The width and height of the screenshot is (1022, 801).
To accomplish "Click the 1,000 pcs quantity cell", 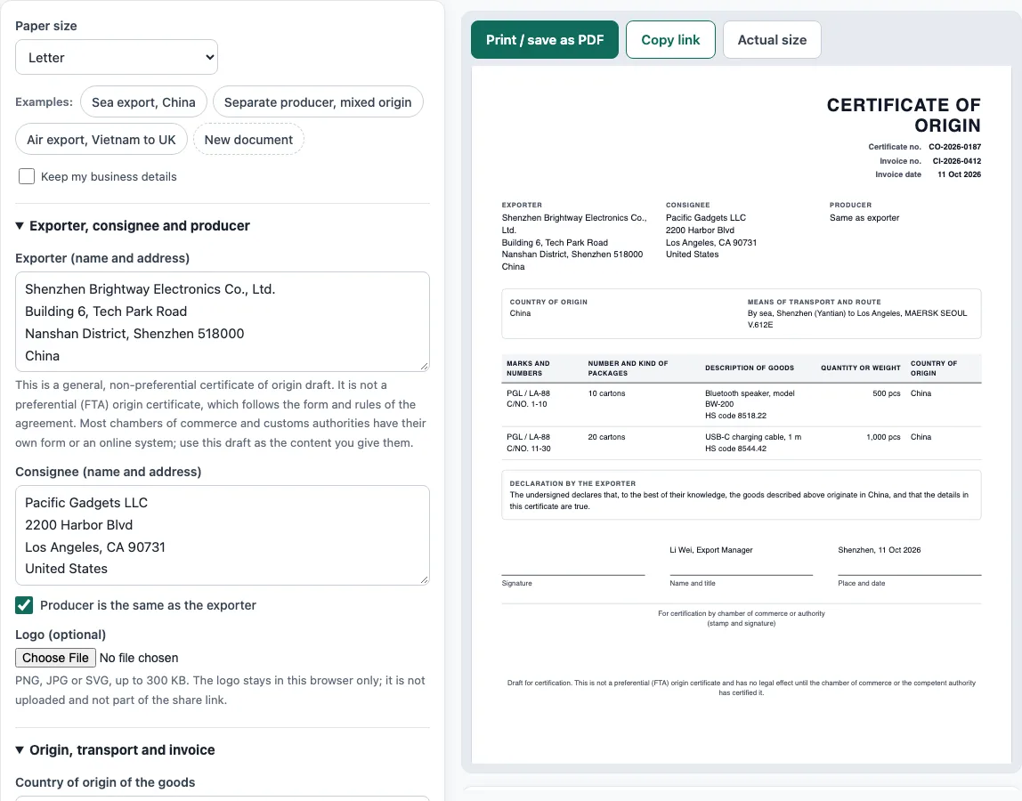I will click(x=883, y=437).
